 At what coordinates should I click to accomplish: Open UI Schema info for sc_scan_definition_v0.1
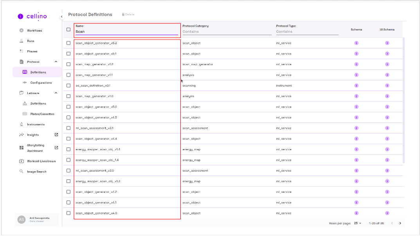[x=387, y=85]
